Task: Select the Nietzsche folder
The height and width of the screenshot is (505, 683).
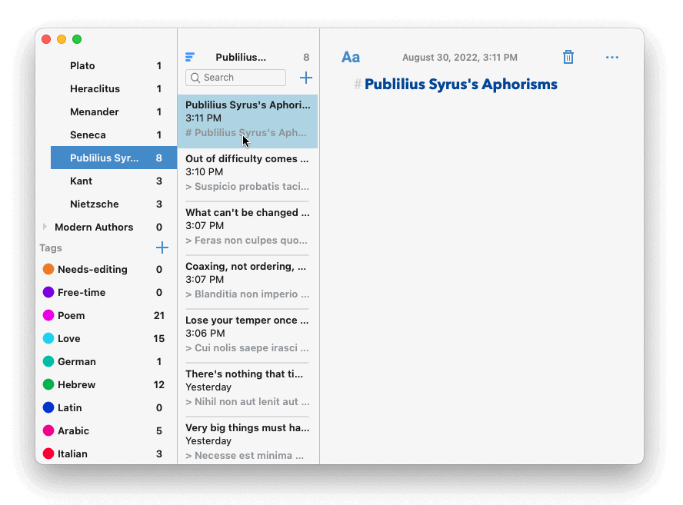Action: 114,204
